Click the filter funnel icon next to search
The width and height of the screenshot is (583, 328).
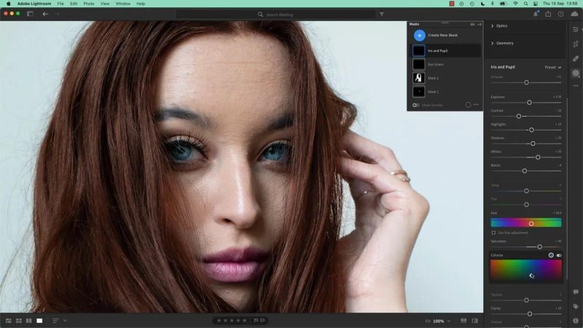pyautogui.click(x=381, y=14)
